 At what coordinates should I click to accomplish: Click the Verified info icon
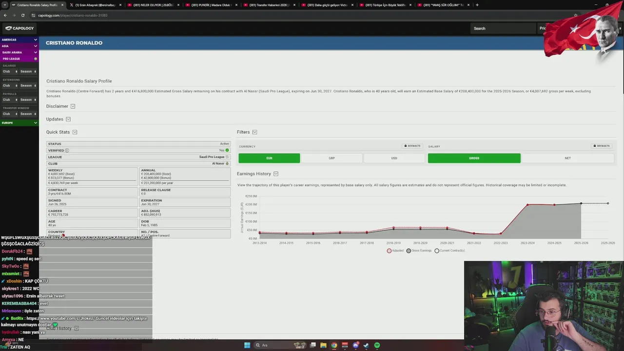(x=67, y=151)
